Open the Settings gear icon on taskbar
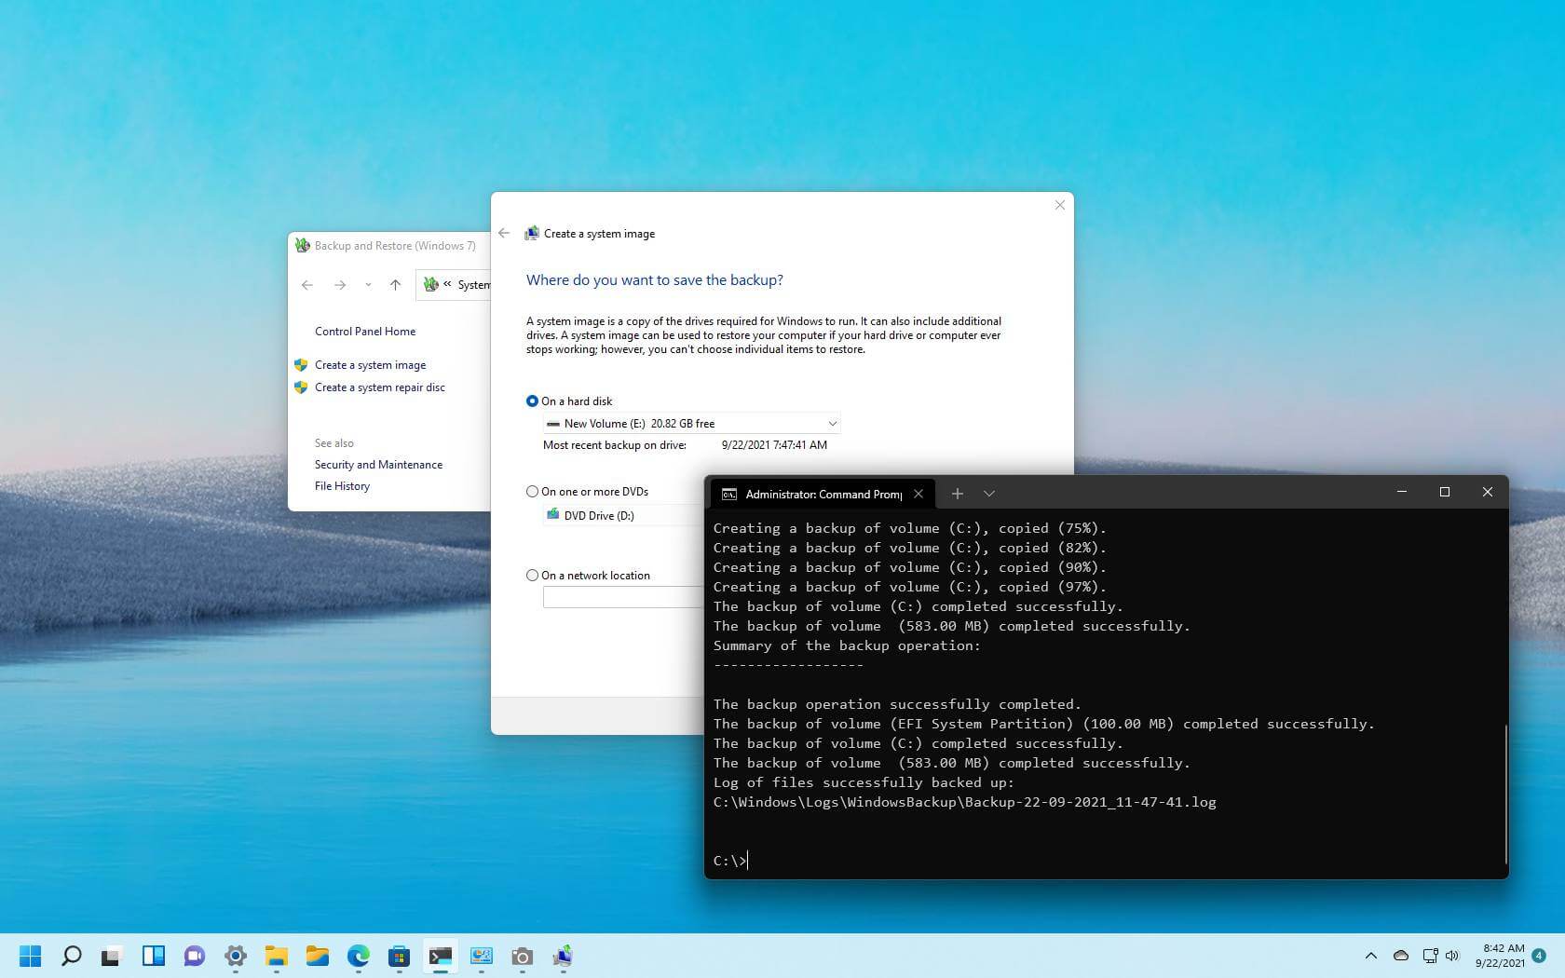This screenshot has width=1565, height=978. (236, 956)
